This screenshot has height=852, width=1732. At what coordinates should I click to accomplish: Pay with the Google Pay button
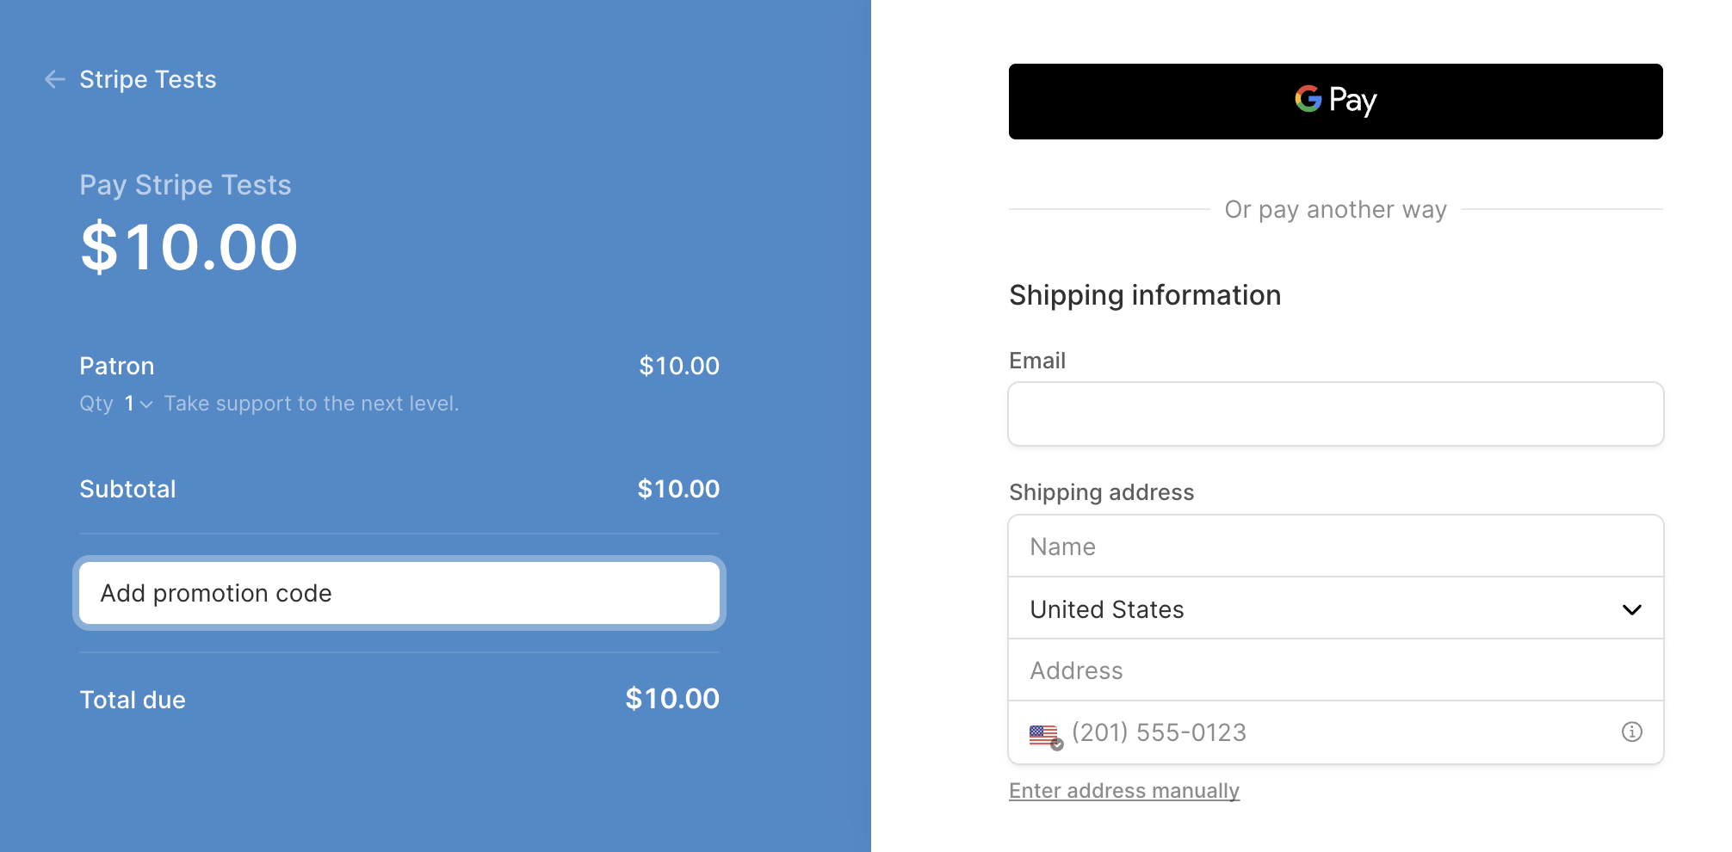pyautogui.click(x=1335, y=102)
